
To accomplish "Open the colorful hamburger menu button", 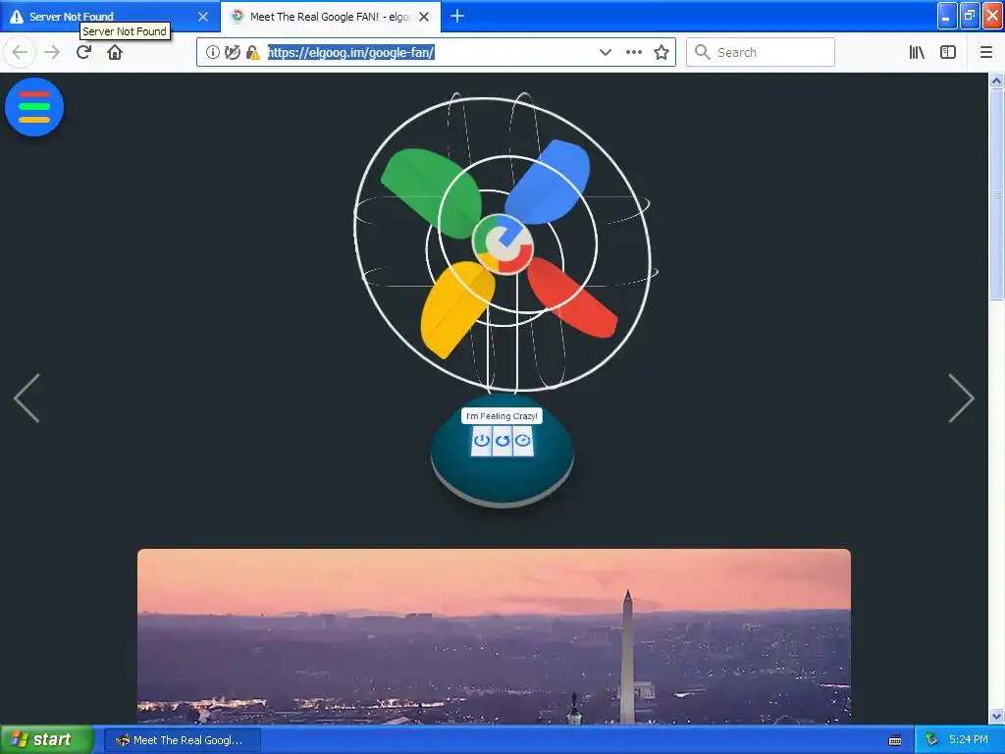I will click(x=34, y=107).
